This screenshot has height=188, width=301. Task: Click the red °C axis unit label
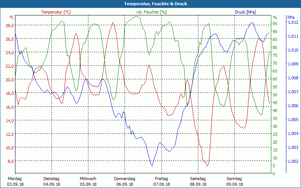click(12, 17)
